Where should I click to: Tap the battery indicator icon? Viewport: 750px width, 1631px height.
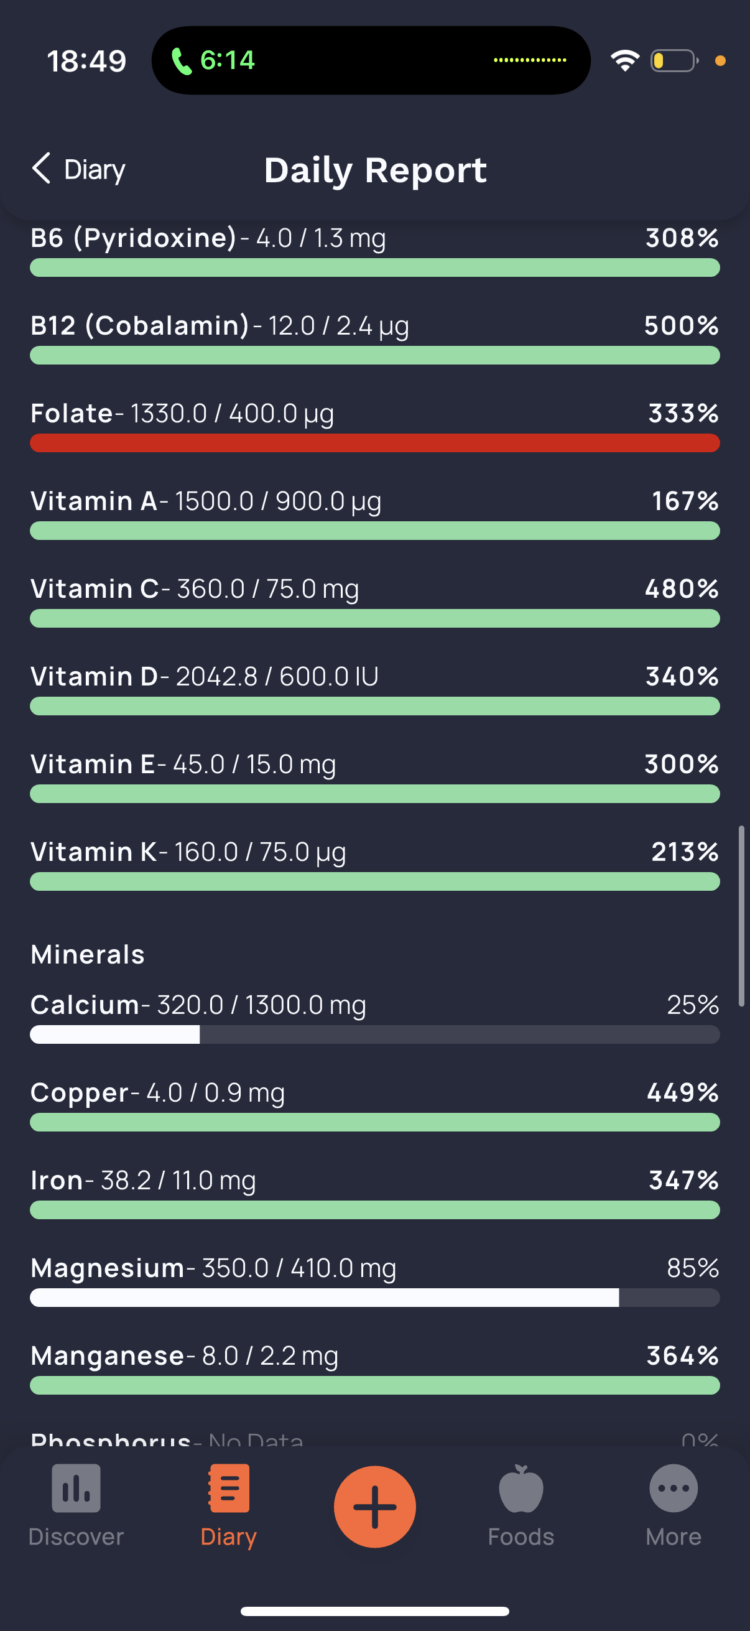click(674, 61)
